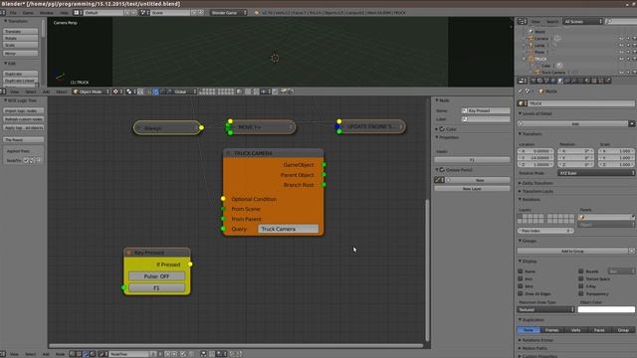637x358 pixels.
Task: Click node editor vertical scrollbar
Action: coord(427,270)
